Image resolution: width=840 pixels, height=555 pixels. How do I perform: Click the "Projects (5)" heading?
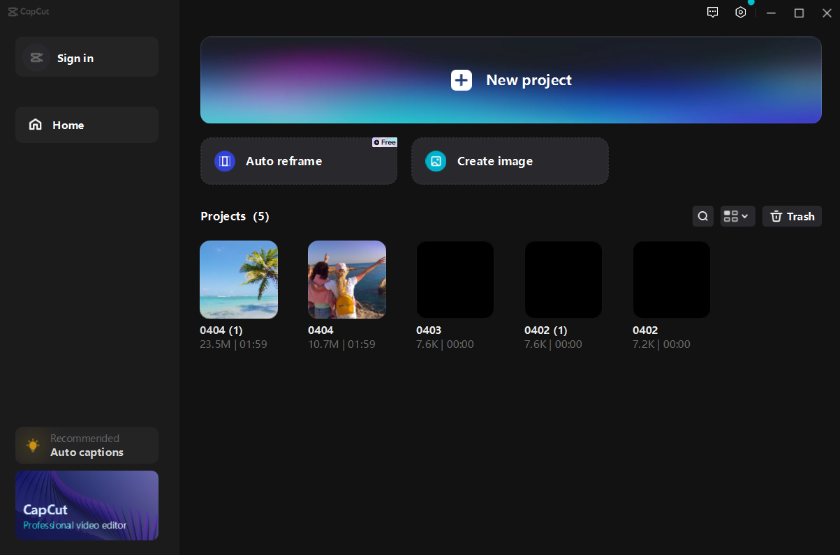[235, 216]
